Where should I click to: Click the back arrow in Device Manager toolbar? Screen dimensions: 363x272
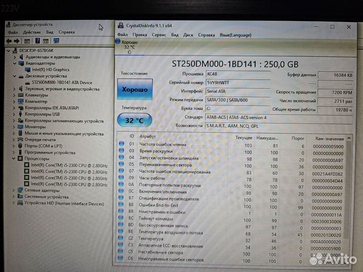tap(9, 41)
